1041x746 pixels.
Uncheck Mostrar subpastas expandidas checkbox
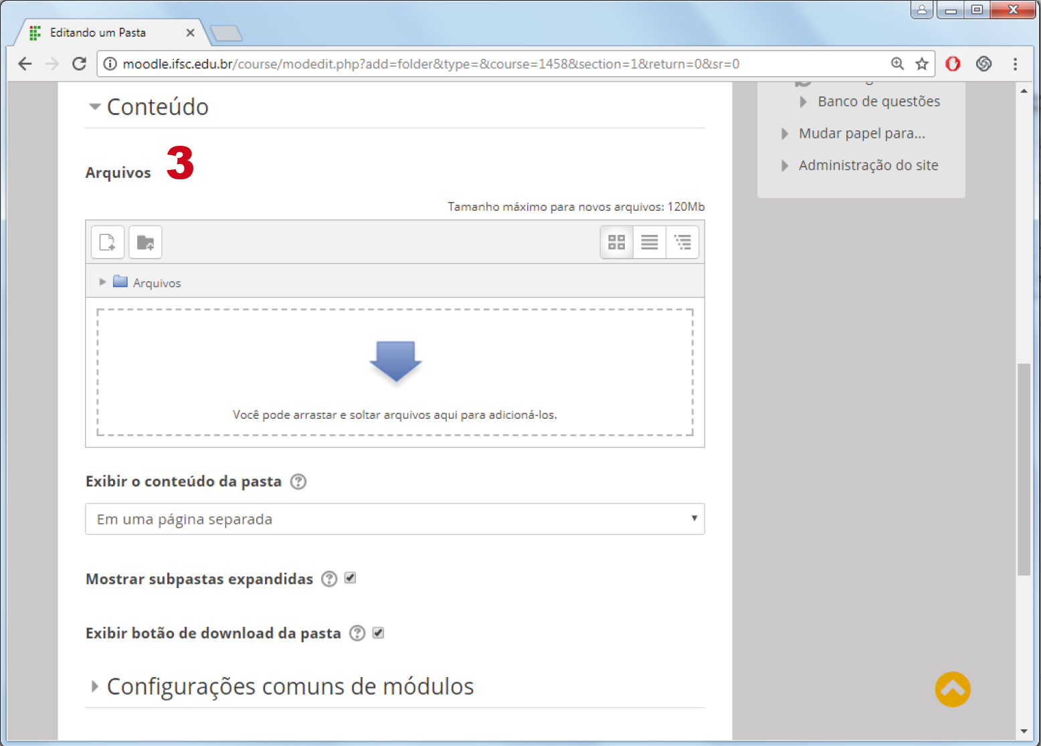(350, 578)
